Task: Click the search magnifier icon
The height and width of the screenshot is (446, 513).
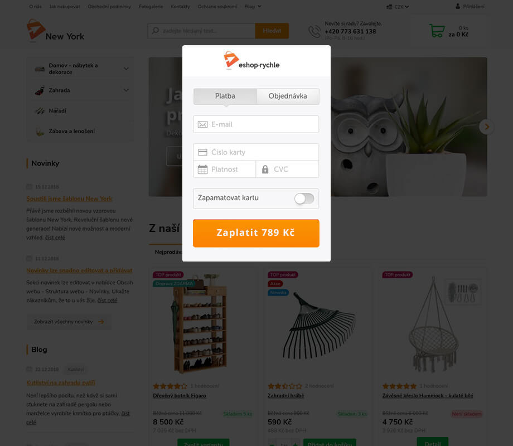Action: (156, 31)
